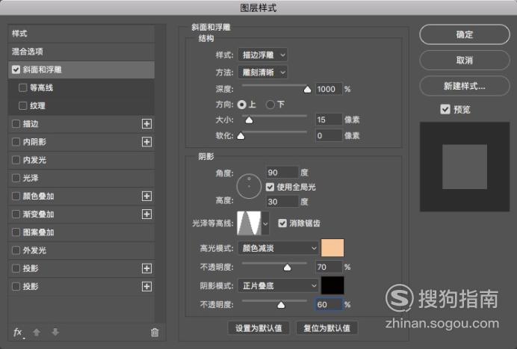Click the 复位为默认值 button
Viewport: 517px width, 349px height.
326,328
